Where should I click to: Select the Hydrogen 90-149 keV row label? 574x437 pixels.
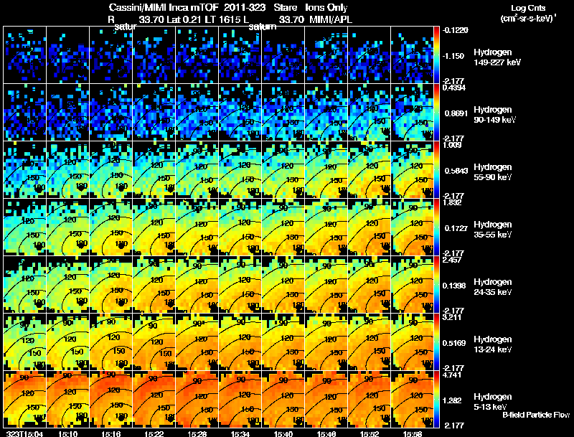pos(494,115)
